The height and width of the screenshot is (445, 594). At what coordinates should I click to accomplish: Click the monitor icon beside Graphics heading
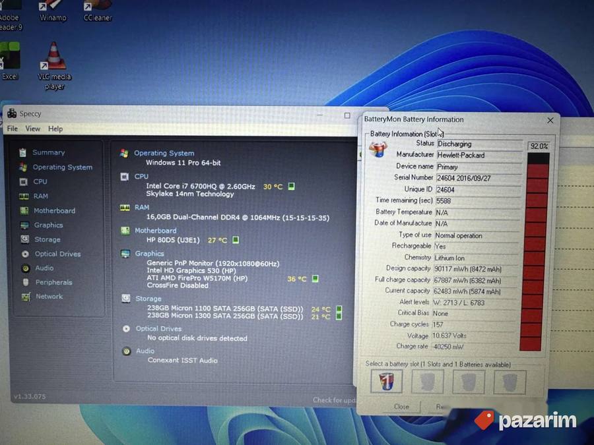(125, 254)
